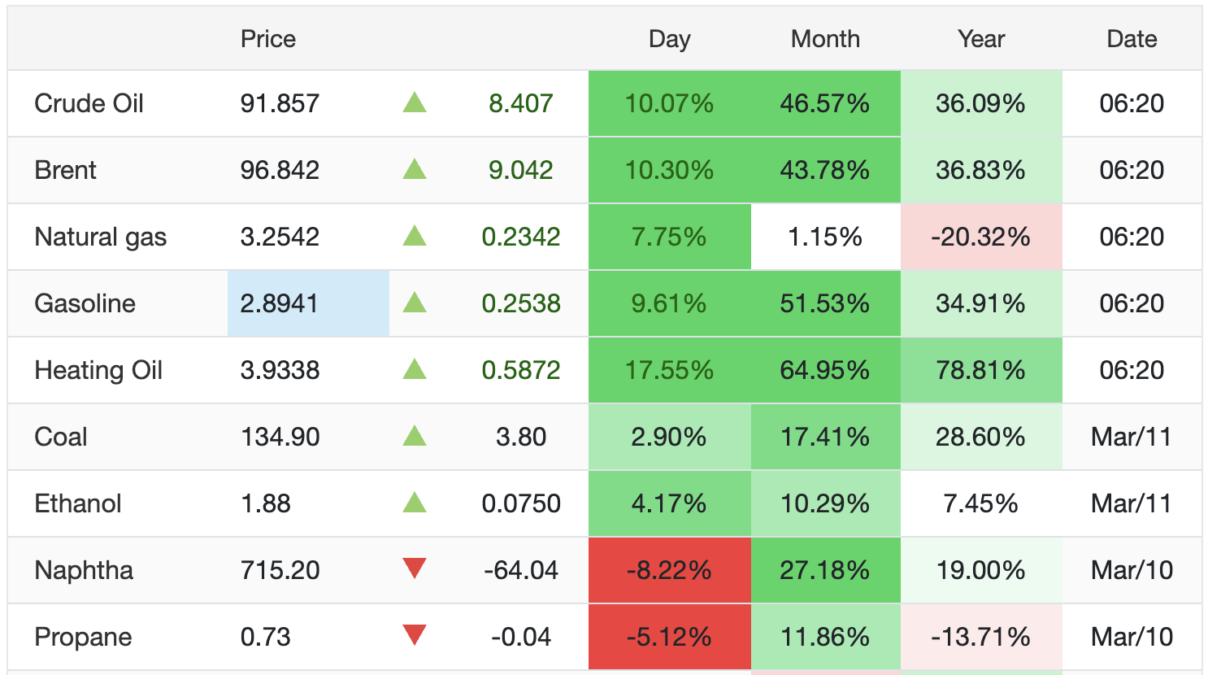Click the red down triangle beside Propane
This screenshot has width=1208, height=675.
[x=415, y=635]
